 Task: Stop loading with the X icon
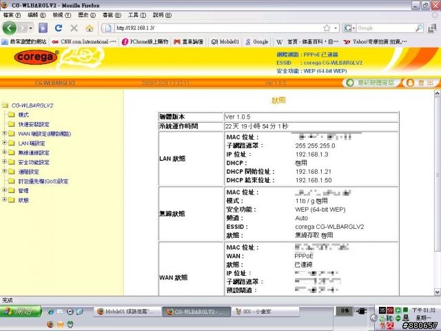(x=74, y=28)
